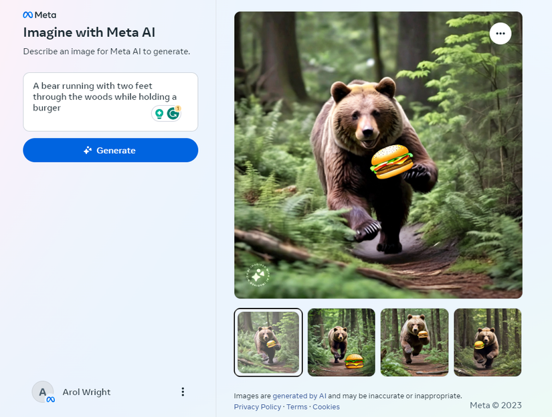The height and width of the screenshot is (417, 552).
Task: Open the Cookies link
Action: 327,406
